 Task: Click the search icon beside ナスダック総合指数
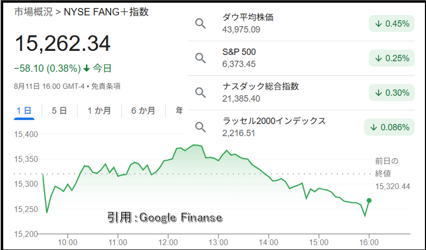[200, 93]
